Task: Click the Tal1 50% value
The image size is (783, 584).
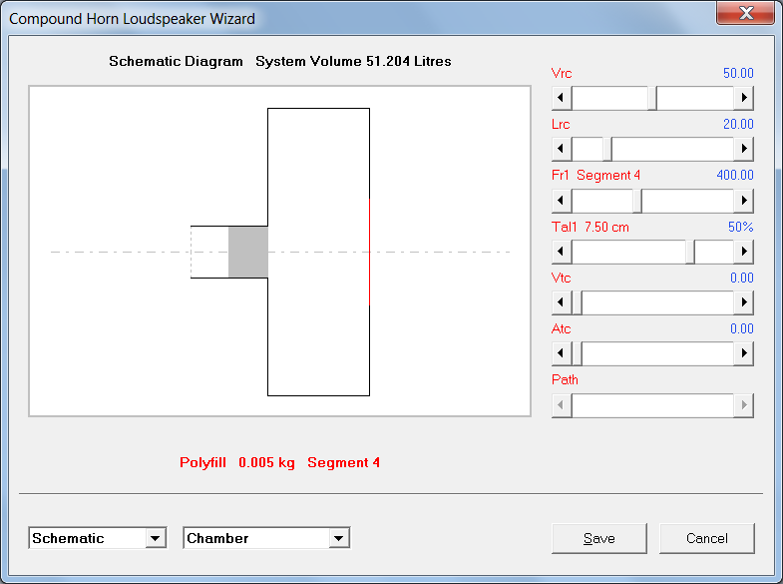Action: pos(740,227)
